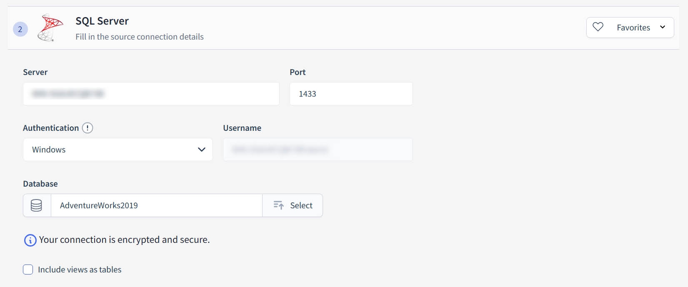Click the "Include views as tables" label

[80, 270]
